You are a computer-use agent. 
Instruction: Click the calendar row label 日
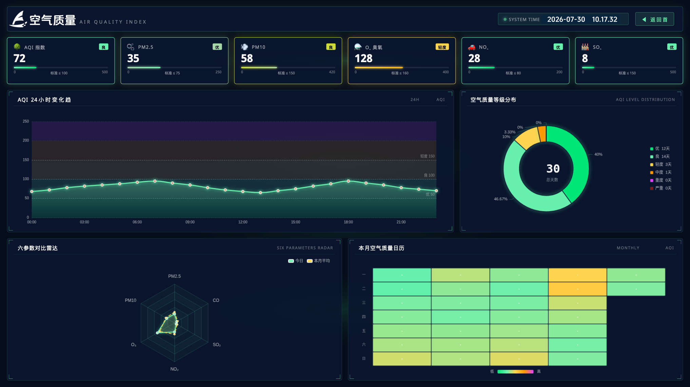[364, 358]
